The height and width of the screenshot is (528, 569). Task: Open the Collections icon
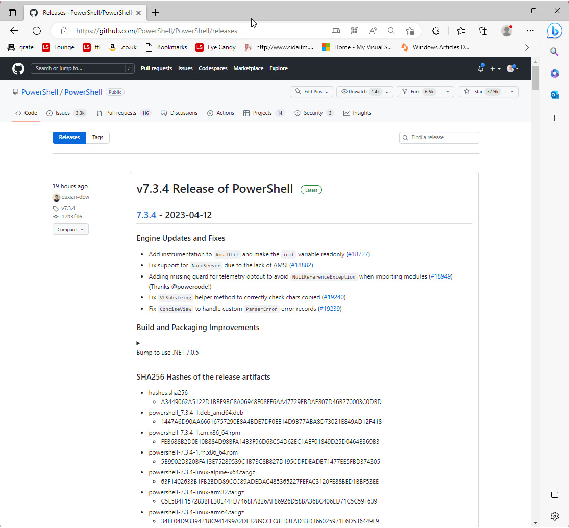[x=483, y=31]
